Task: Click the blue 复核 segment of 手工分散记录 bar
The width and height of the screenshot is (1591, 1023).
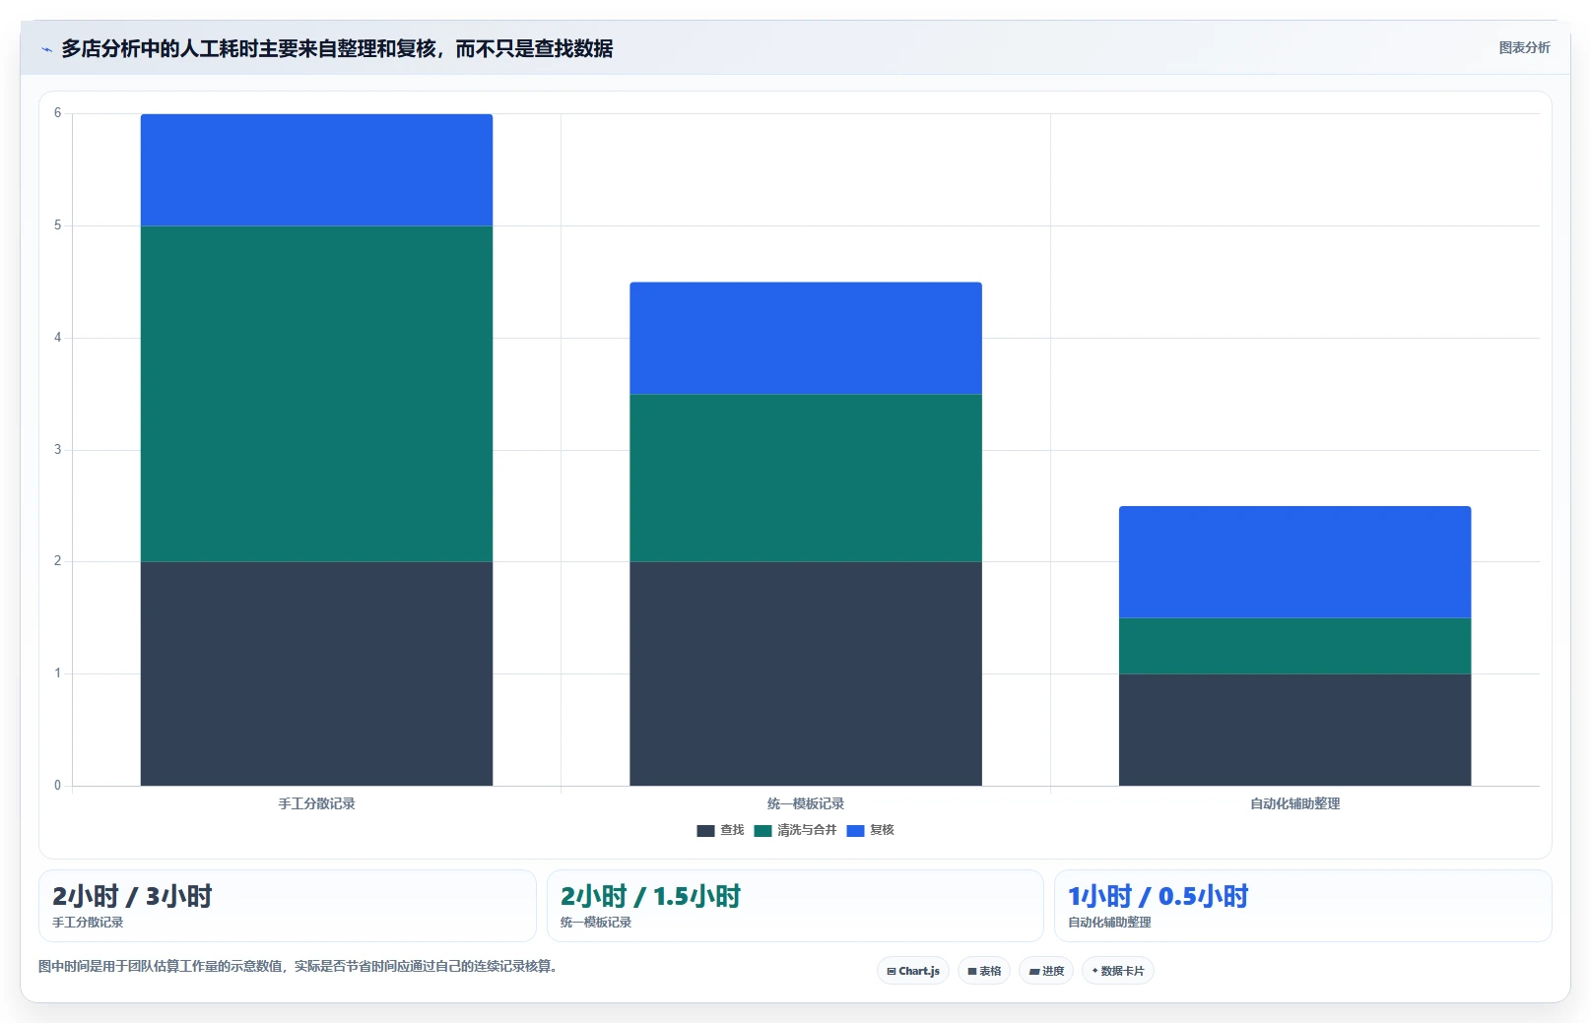Action: click(x=316, y=170)
